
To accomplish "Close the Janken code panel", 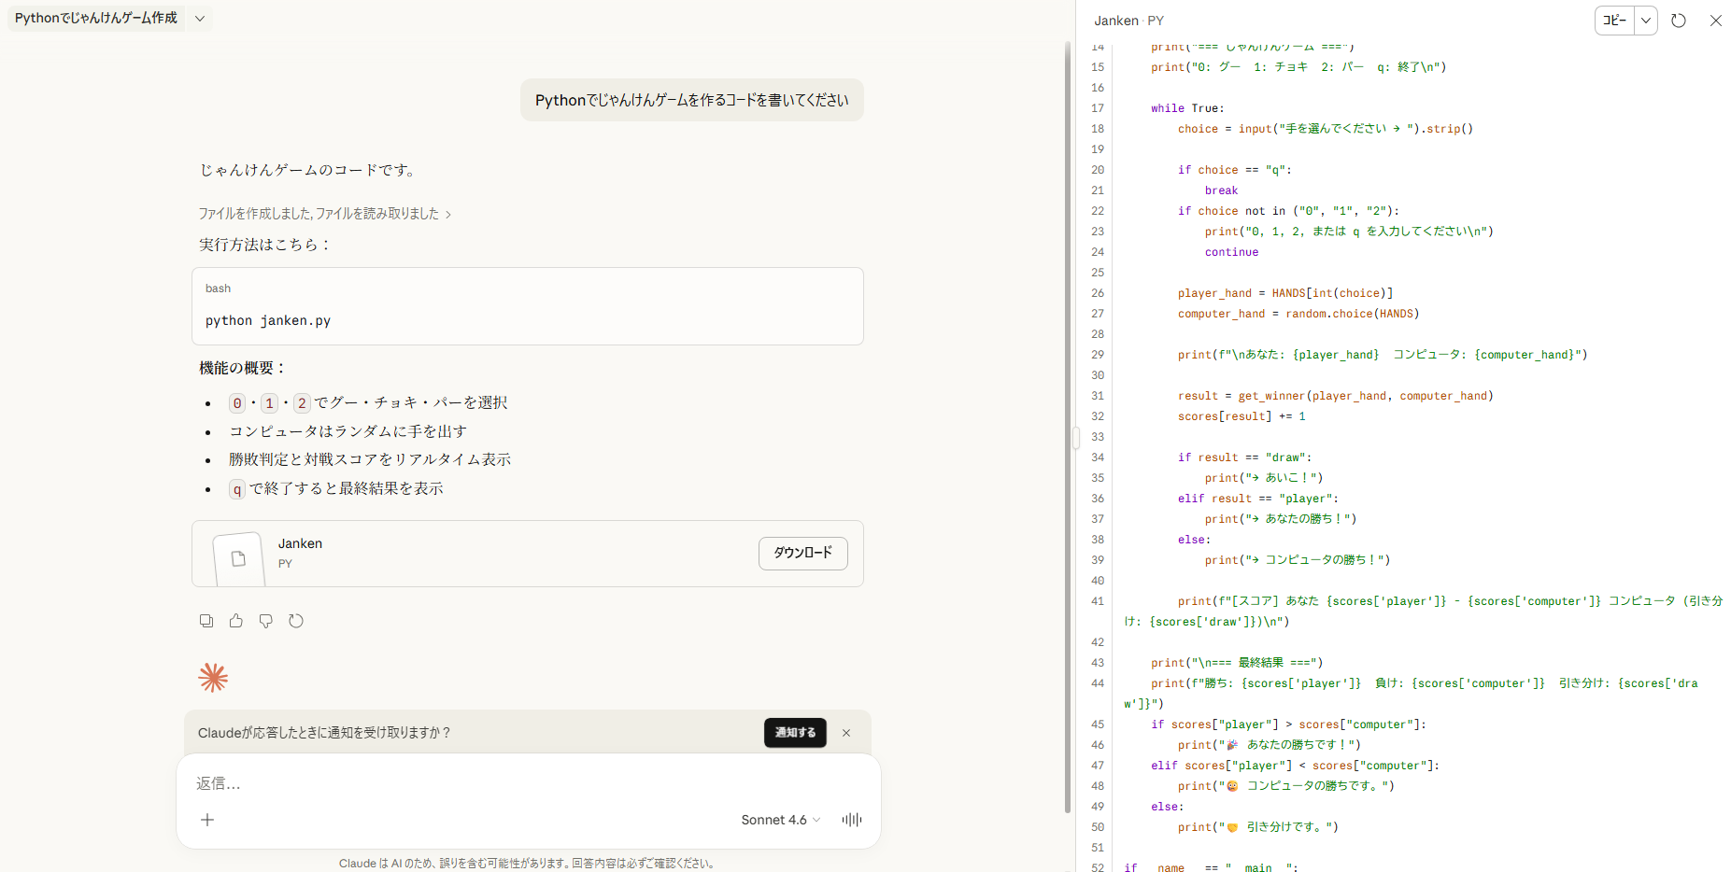I will click(1716, 21).
